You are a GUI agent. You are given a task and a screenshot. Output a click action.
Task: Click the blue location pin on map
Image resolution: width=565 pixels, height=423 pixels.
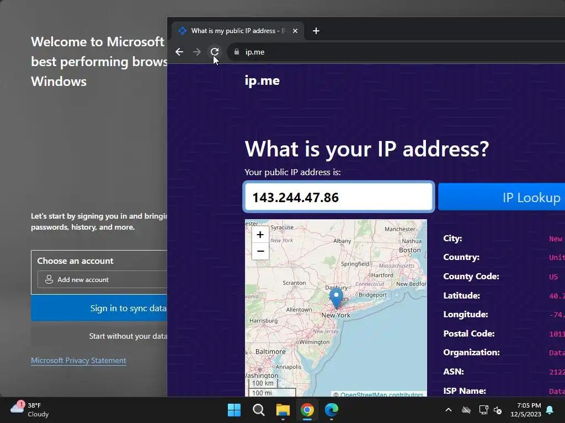tap(336, 298)
